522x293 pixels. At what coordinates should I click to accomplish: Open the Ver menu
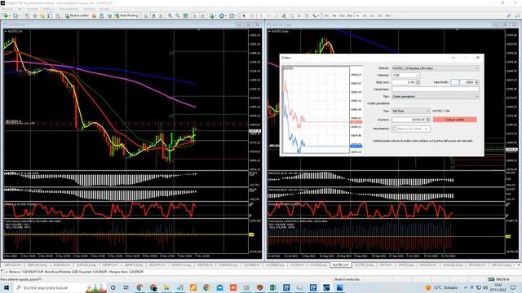pos(20,9)
